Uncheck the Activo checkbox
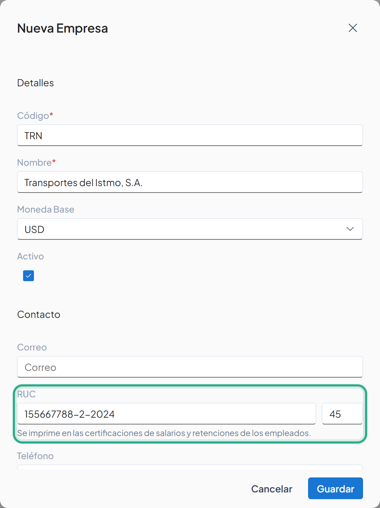 point(28,276)
